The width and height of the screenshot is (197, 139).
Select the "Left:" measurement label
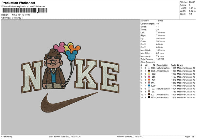pyautogui.click(x=142, y=32)
